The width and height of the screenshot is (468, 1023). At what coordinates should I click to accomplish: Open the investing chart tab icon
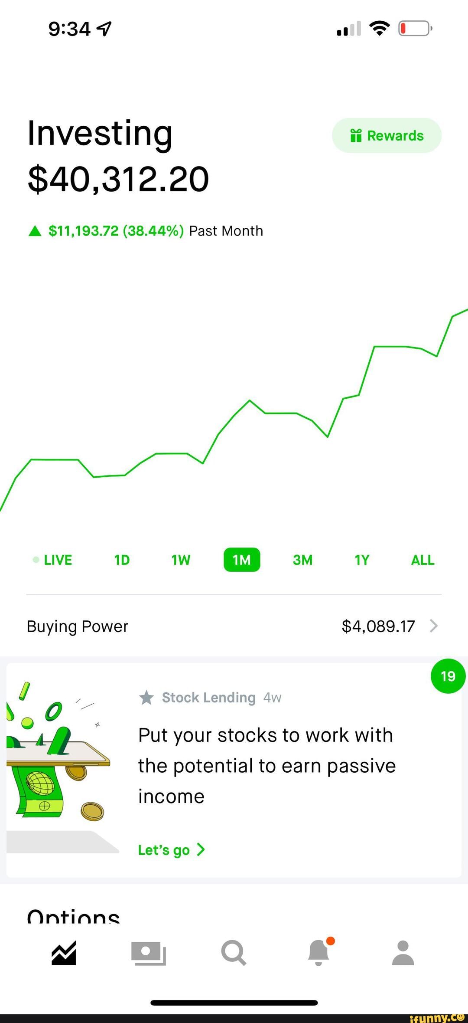[x=64, y=953]
